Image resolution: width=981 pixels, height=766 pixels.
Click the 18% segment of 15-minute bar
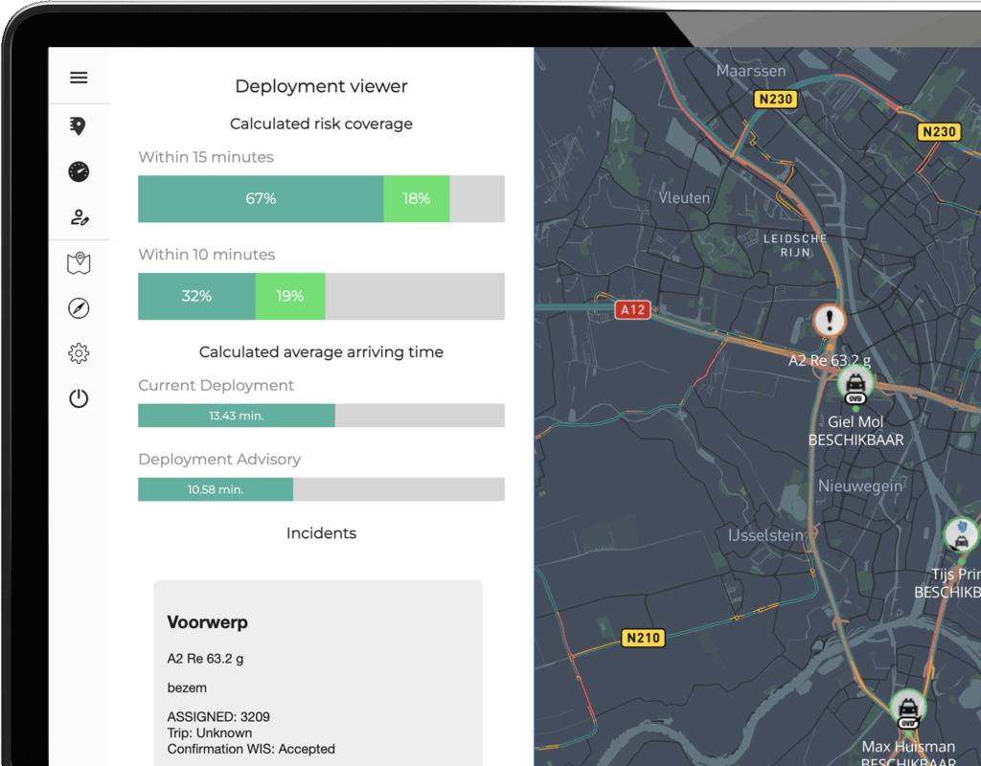(x=416, y=199)
